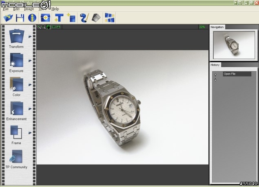Expand the Transform submenu arrow
This screenshot has height=187, width=259.
point(30,37)
